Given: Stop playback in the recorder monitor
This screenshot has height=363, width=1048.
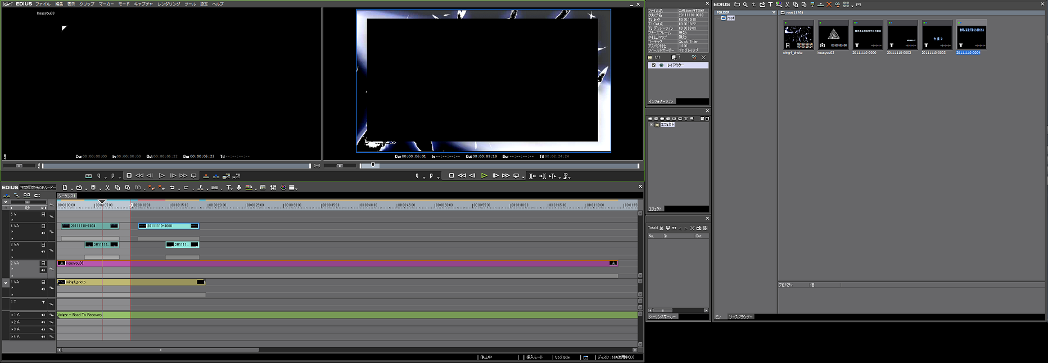Looking at the screenshot, I should tap(451, 176).
